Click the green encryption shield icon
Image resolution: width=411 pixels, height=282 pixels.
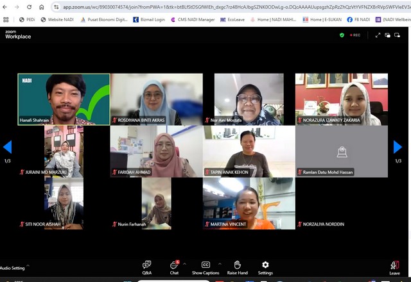(x=342, y=35)
